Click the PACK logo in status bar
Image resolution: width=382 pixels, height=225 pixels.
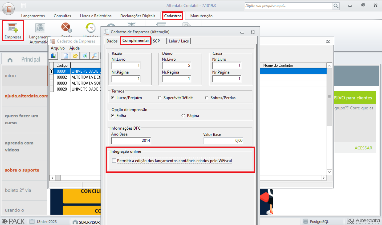[x=13, y=221]
